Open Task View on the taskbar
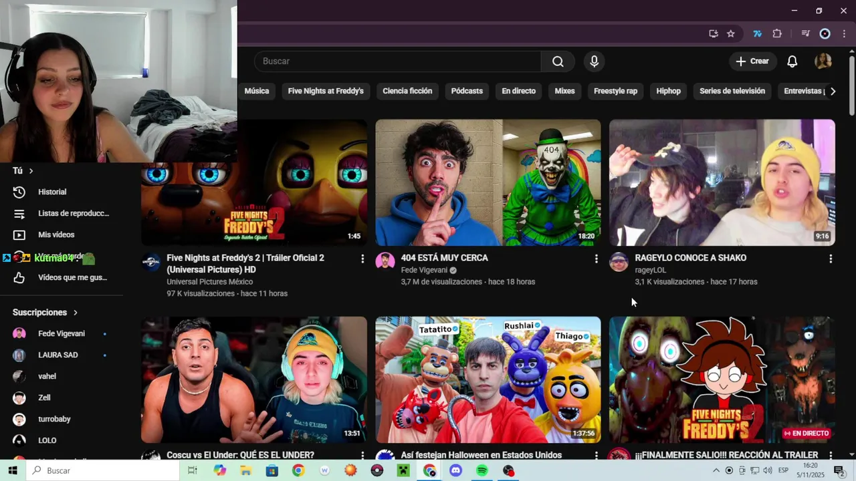The width and height of the screenshot is (856, 481). coord(193,471)
